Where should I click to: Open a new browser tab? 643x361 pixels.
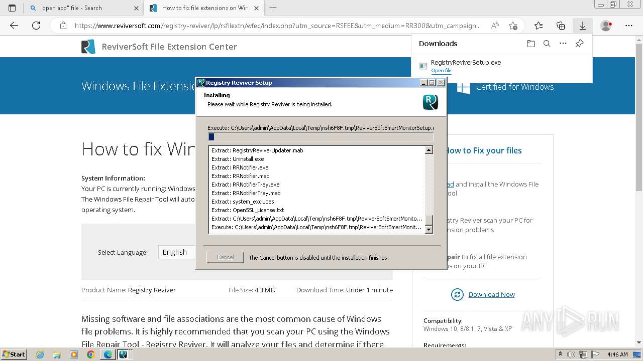[273, 8]
